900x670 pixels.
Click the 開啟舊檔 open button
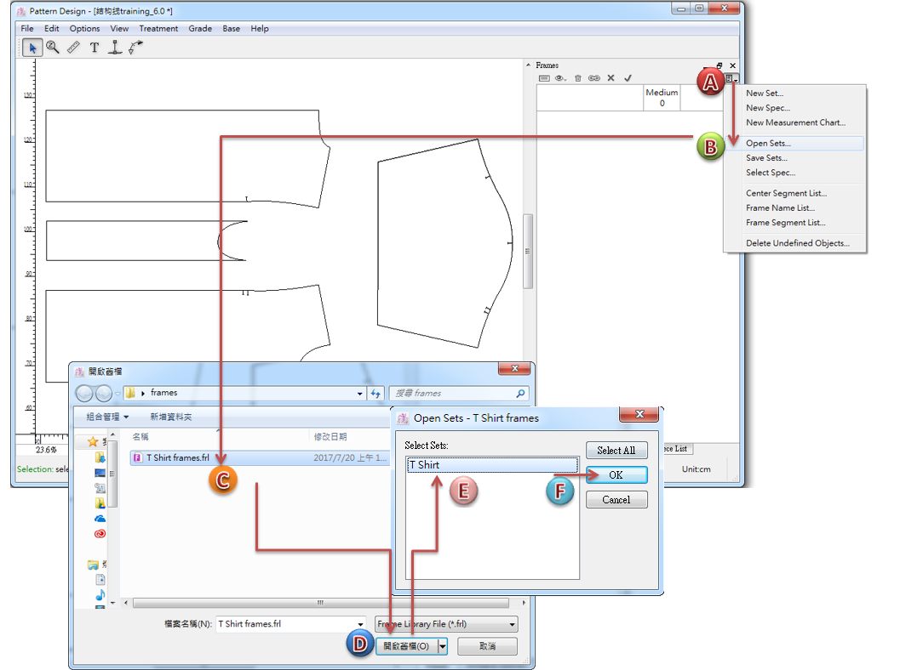click(405, 646)
